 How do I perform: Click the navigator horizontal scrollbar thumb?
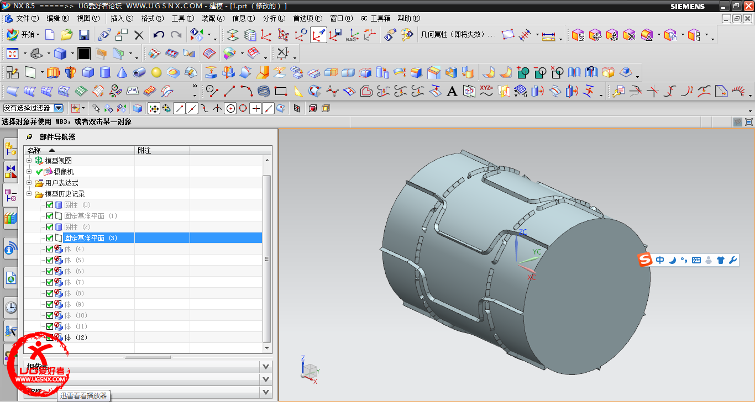[148, 357]
